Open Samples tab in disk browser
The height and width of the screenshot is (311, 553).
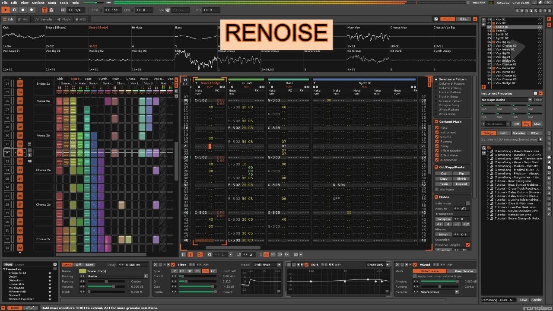coord(519,133)
